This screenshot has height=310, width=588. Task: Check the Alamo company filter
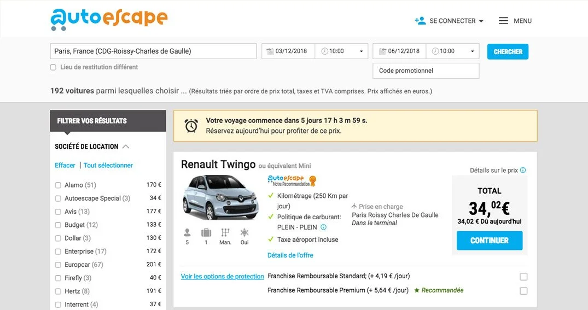58,185
